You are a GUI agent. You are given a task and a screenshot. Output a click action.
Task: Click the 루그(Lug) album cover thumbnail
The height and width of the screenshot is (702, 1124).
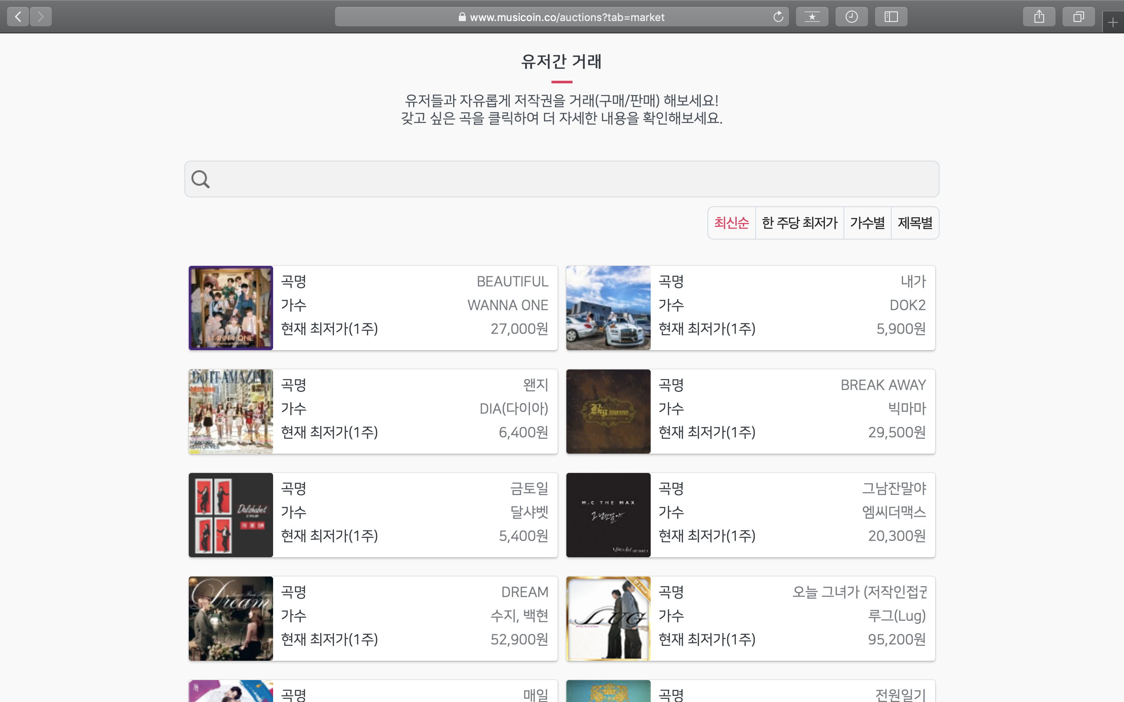click(608, 619)
